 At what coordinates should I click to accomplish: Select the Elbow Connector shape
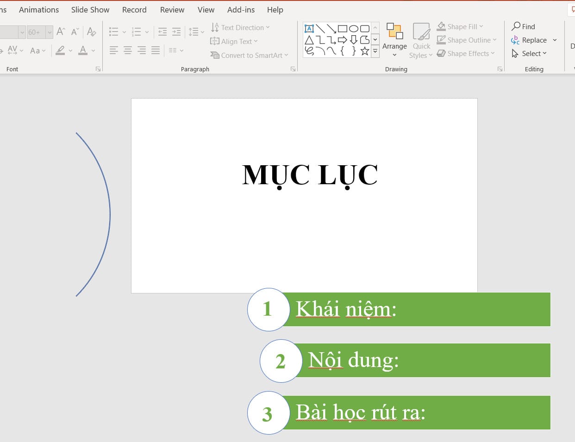[320, 40]
